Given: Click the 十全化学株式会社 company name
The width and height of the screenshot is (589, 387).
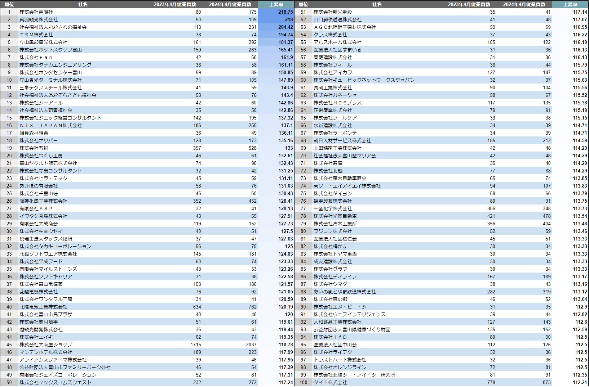Looking at the screenshot, I should click(x=333, y=208).
